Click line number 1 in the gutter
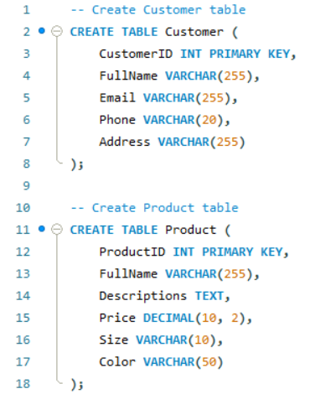 pyautogui.click(x=26, y=10)
